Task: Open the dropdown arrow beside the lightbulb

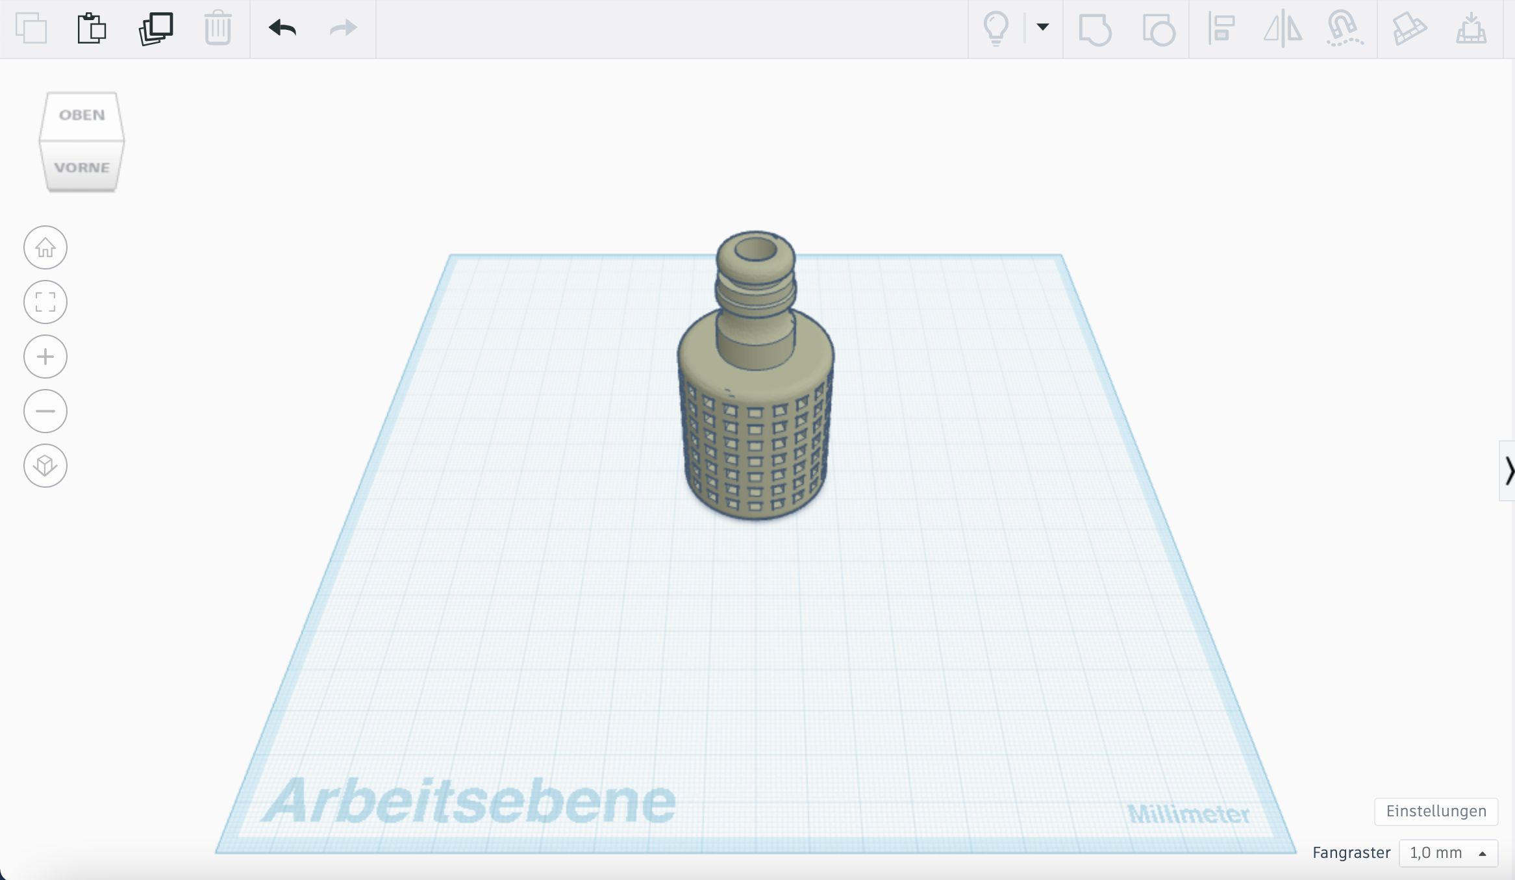Action: (1042, 27)
